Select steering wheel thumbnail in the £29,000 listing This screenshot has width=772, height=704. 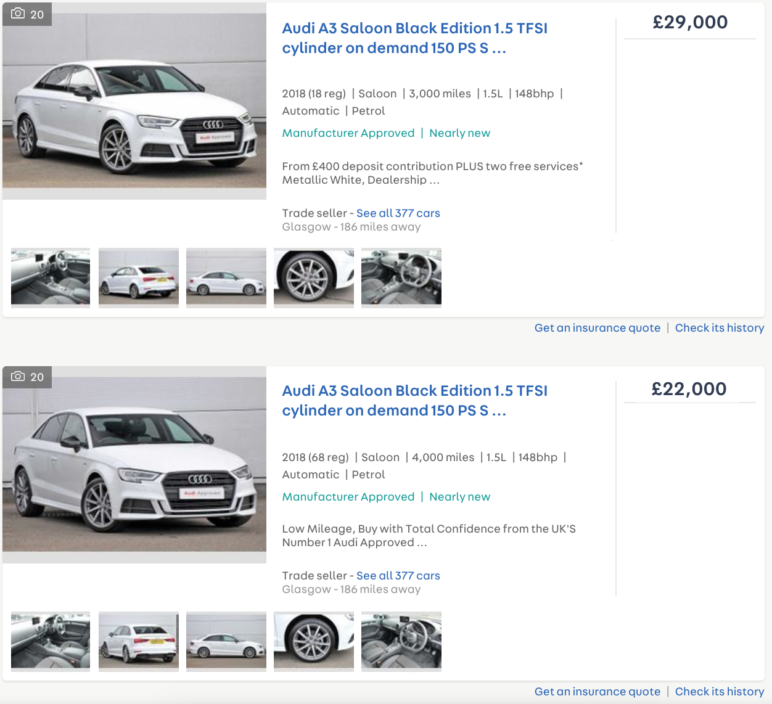pos(401,278)
